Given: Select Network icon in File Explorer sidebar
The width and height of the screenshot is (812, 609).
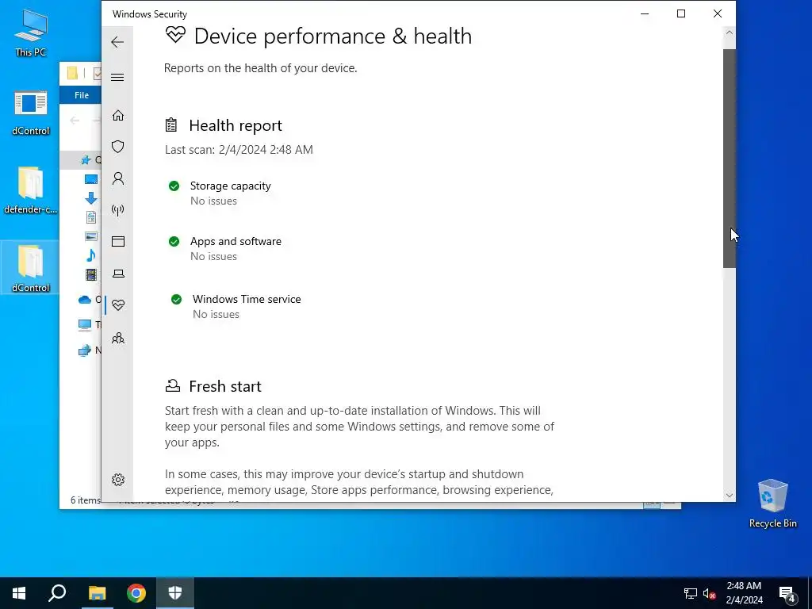Looking at the screenshot, I should coord(84,350).
